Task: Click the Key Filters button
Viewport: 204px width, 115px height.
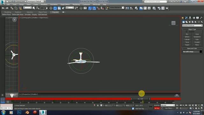Action: (x=169, y=108)
